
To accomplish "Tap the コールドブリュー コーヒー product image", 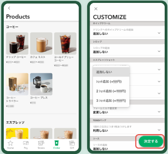I will pos(65,43).
